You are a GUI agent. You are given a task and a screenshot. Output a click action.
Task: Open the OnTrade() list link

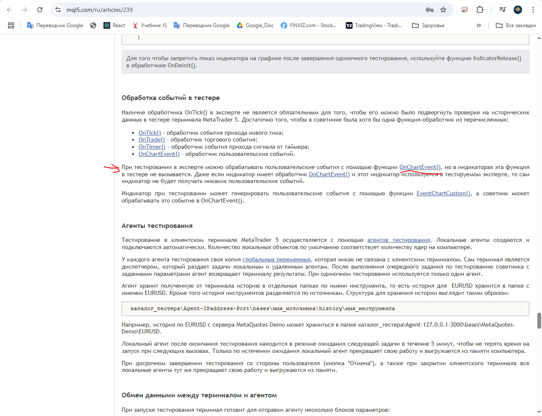pyautogui.click(x=152, y=139)
